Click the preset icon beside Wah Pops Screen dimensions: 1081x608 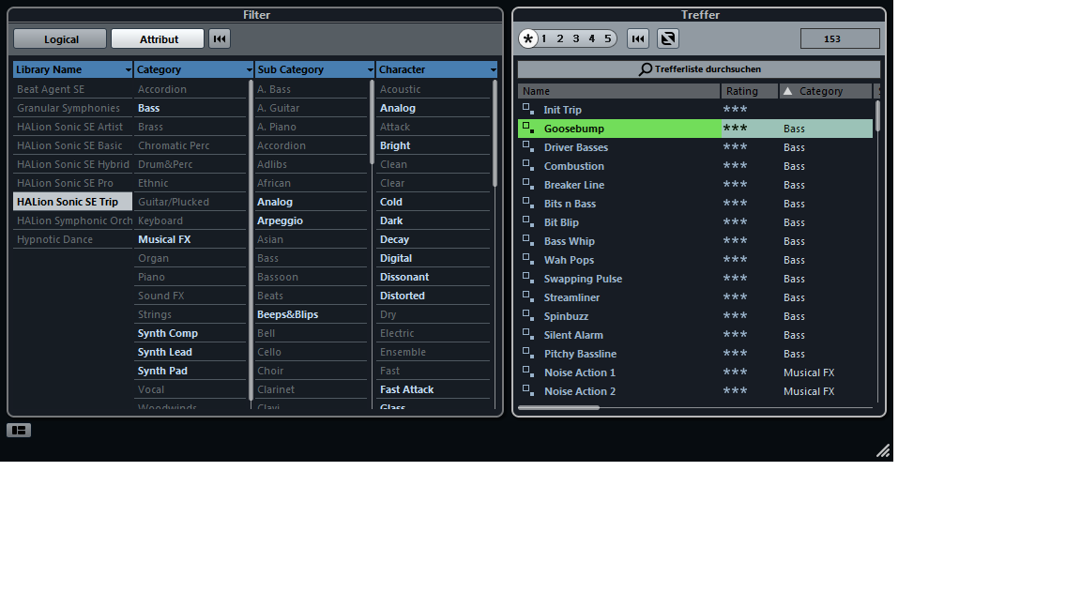point(528,259)
